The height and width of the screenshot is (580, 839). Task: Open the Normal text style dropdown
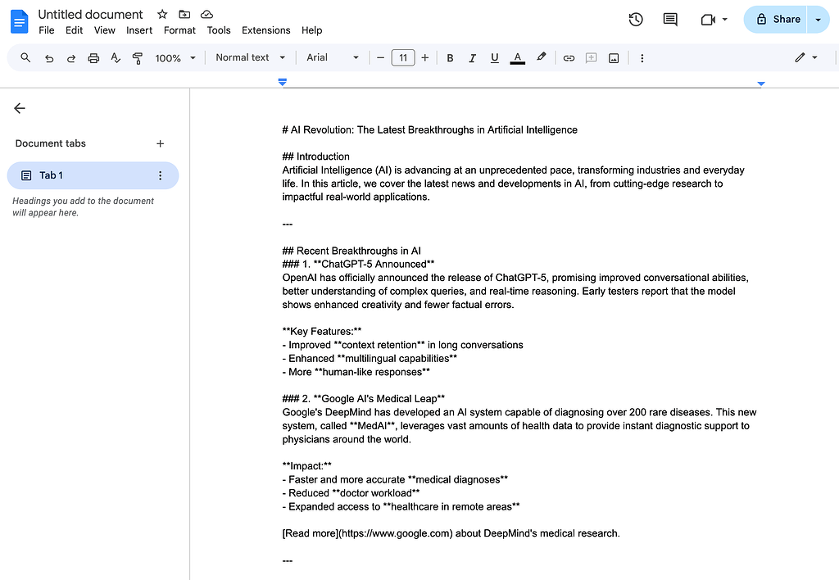click(x=248, y=57)
